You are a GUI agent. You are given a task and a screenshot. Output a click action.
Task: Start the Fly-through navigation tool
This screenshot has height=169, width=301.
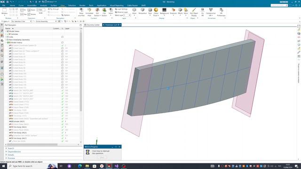pyautogui.click(x=53, y=9)
